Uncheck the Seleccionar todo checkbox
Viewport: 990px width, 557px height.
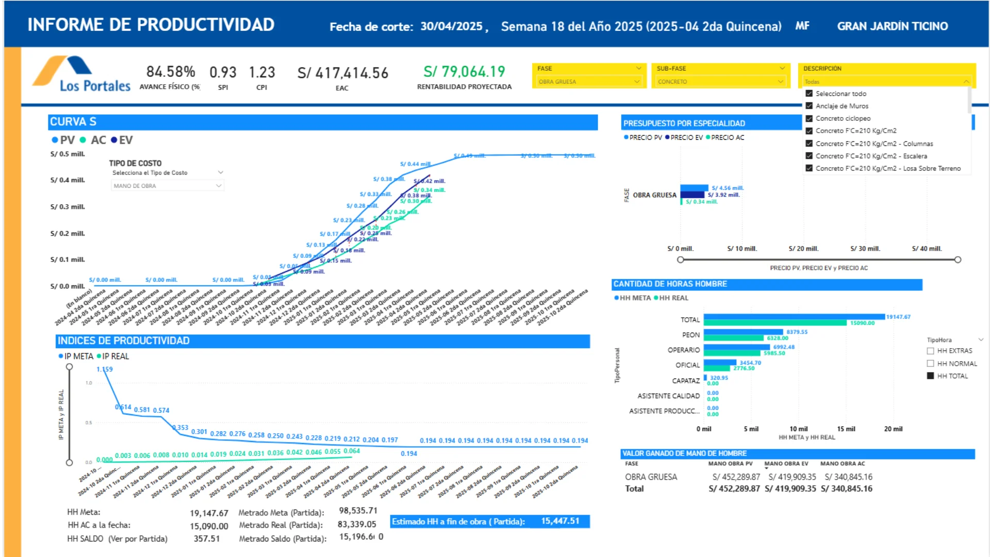tap(809, 94)
